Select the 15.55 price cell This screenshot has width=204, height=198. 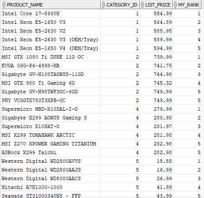[156, 161]
